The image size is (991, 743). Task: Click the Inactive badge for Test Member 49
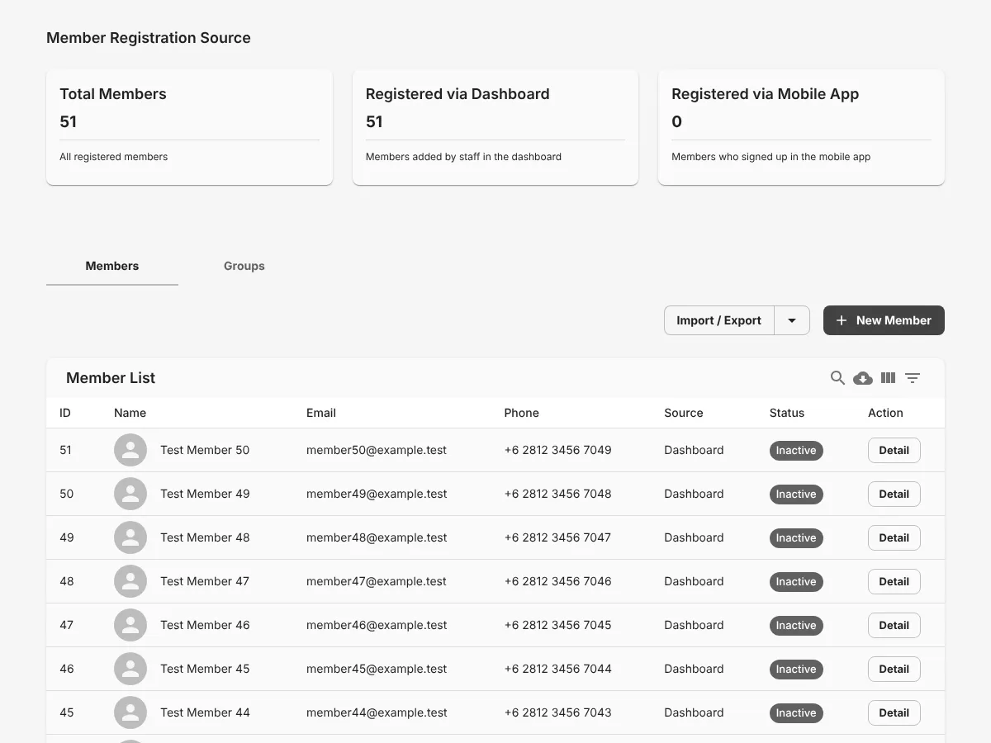pyautogui.click(x=796, y=494)
